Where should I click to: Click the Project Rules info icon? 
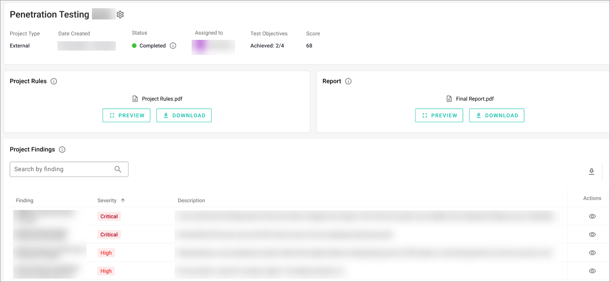click(x=53, y=81)
